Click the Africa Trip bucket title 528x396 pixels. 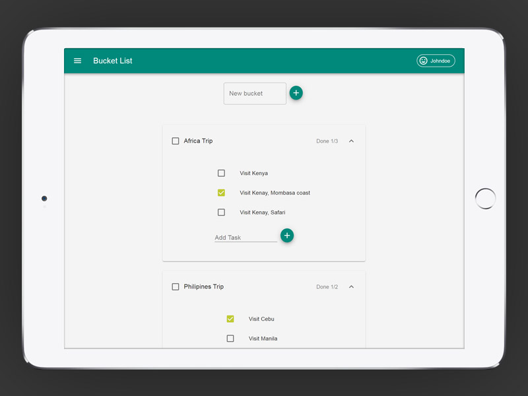tap(198, 141)
